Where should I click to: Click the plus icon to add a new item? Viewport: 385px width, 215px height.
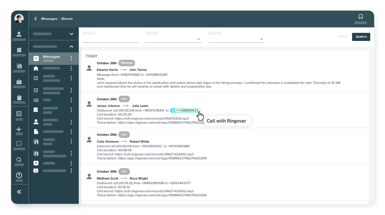click(x=19, y=129)
